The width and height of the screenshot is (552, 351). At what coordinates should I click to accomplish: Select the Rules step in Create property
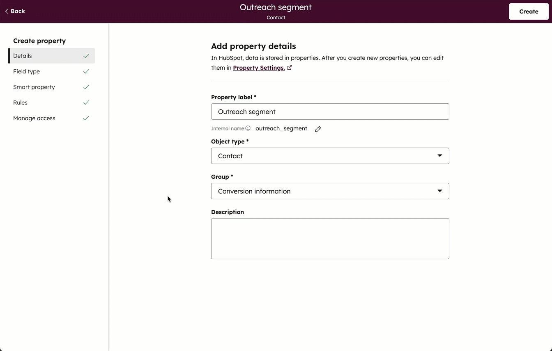pos(20,102)
